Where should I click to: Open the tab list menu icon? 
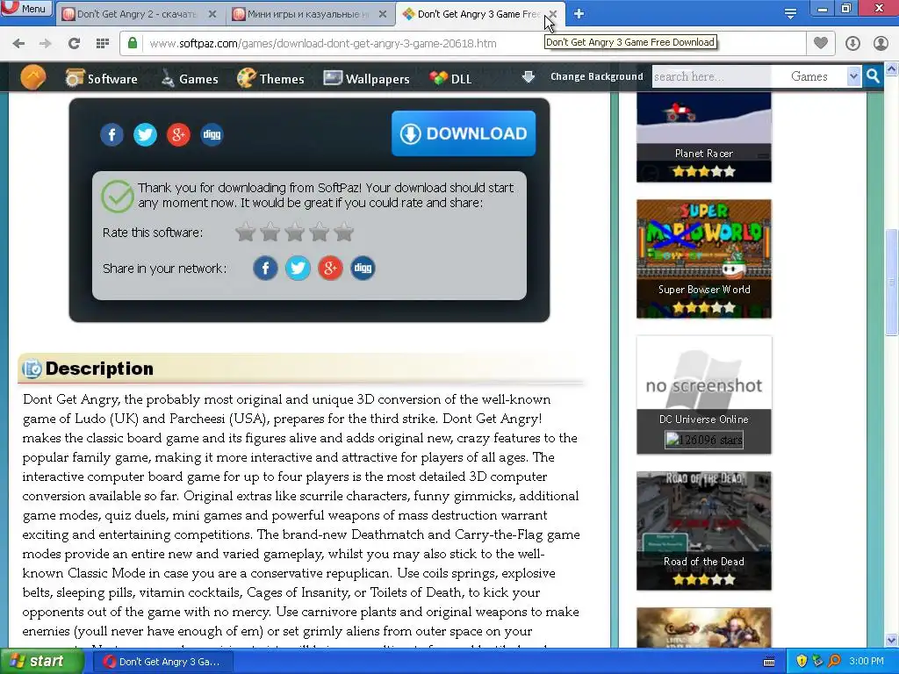coord(790,14)
